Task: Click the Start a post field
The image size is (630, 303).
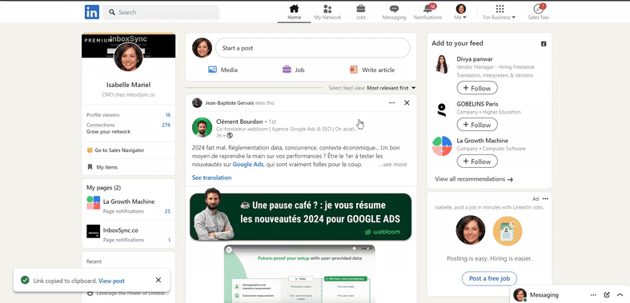Action: tap(312, 48)
